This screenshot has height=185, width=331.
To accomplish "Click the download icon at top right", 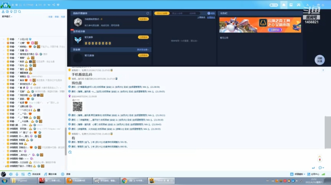I will click(308, 5).
